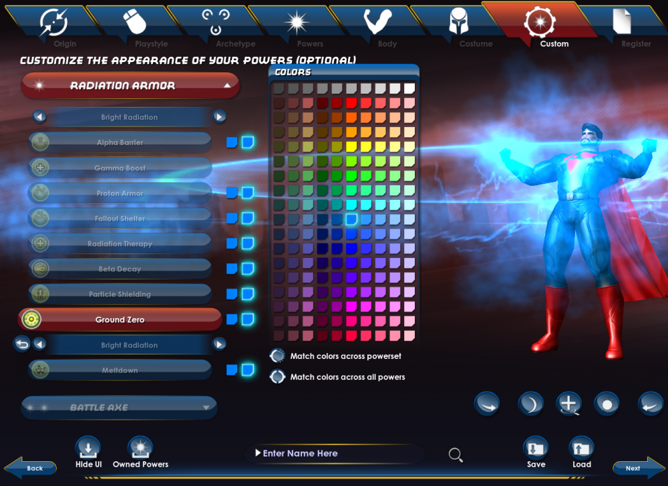Click the magnifier icon beside name field
This screenshot has width=668, height=486.
pyautogui.click(x=456, y=455)
